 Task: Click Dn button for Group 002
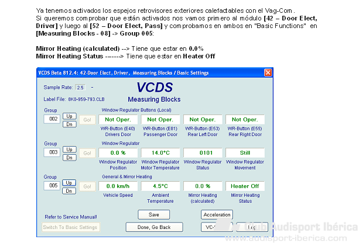69,124
